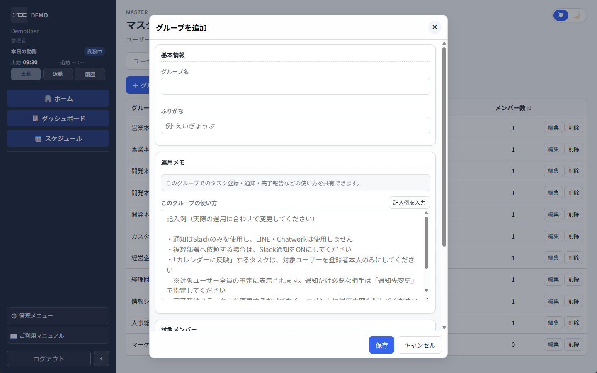The width and height of the screenshot is (597, 373).
Task: Click 編集 in the row with 0 members
Action: 553,344
